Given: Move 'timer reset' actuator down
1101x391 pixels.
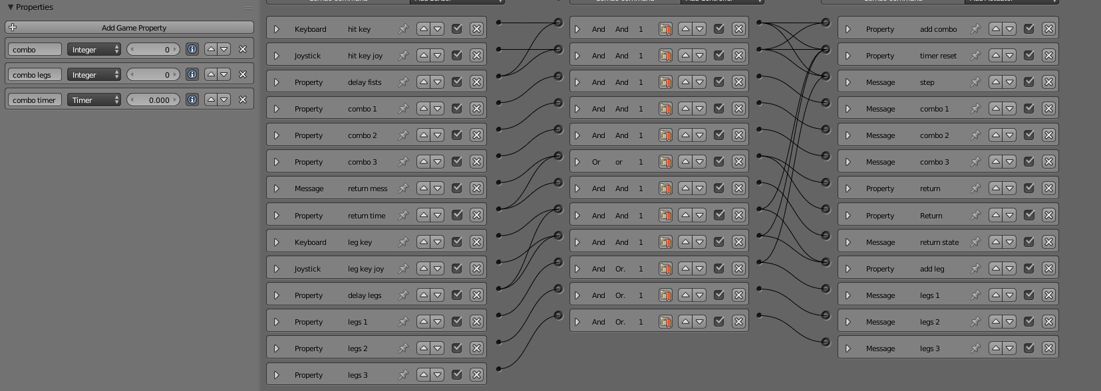Looking at the screenshot, I should [1009, 55].
